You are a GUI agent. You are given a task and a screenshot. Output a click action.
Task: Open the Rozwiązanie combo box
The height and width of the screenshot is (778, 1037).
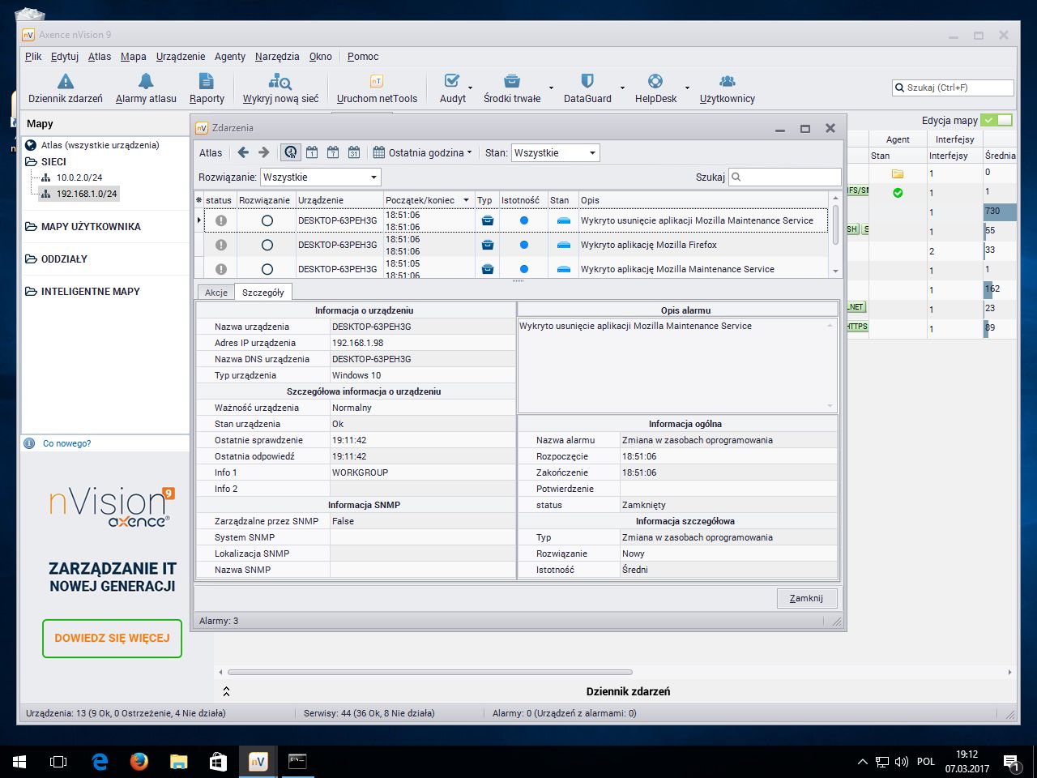320,177
